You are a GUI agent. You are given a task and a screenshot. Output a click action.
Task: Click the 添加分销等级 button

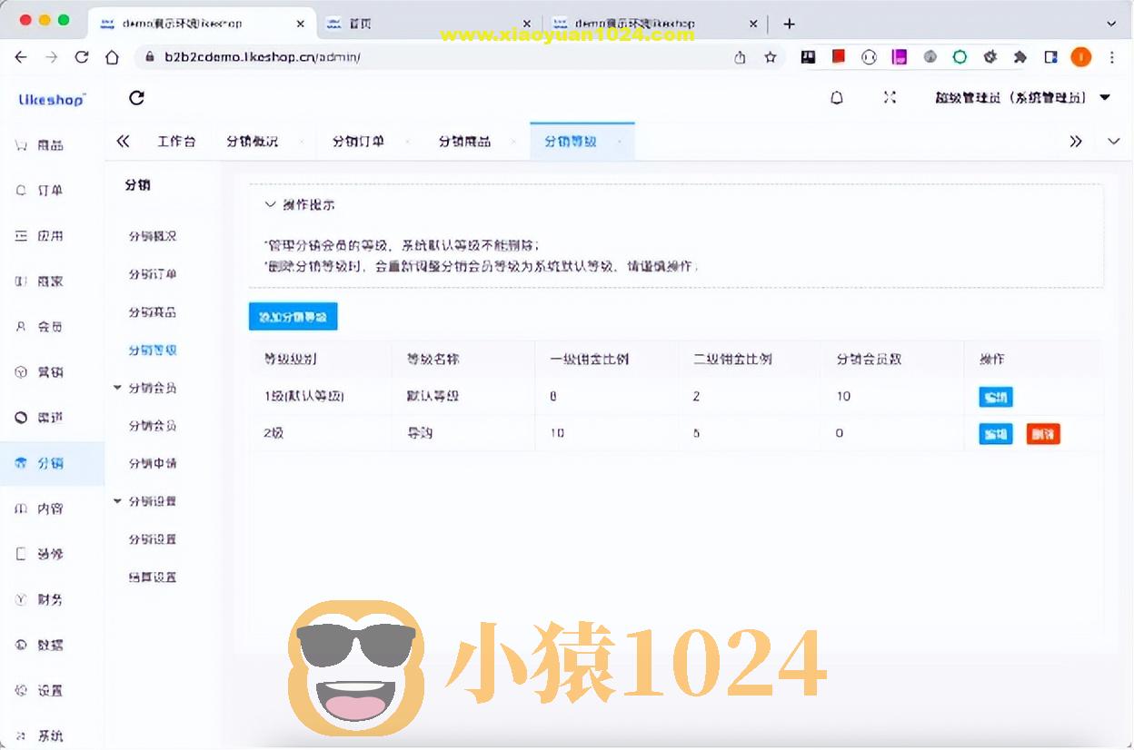point(293,316)
